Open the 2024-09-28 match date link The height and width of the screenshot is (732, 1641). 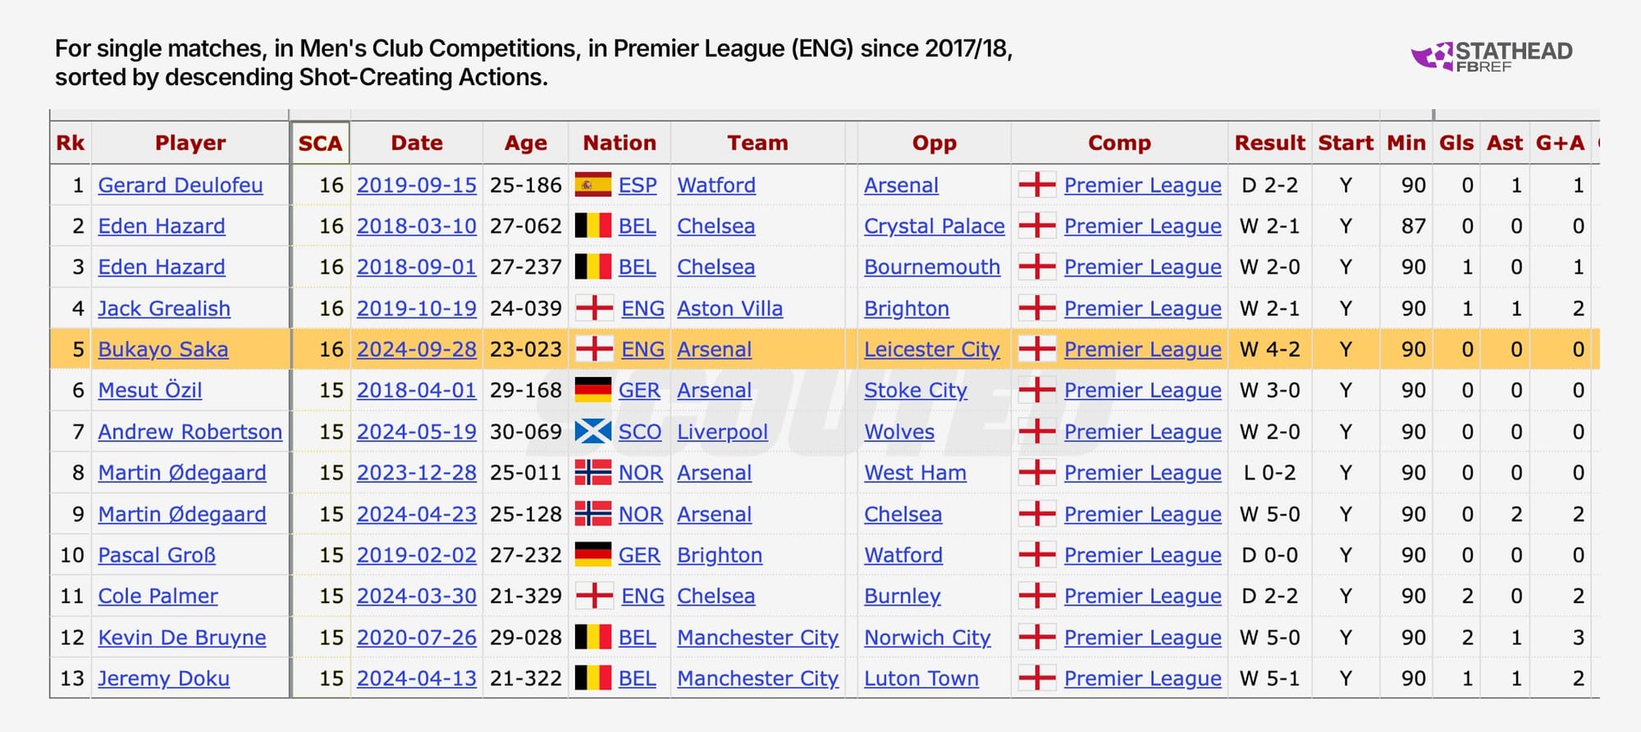(417, 349)
